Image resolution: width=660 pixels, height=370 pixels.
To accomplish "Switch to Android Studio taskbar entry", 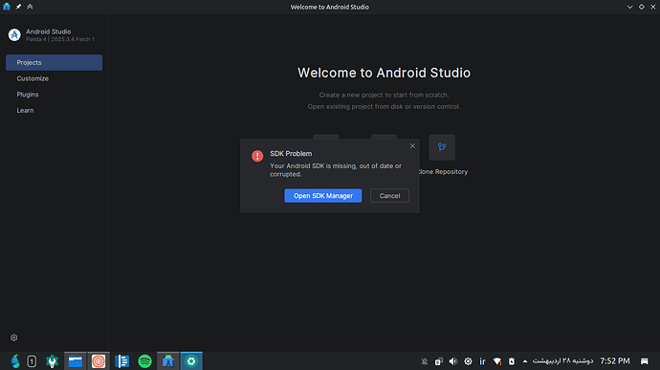I will coord(168,361).
